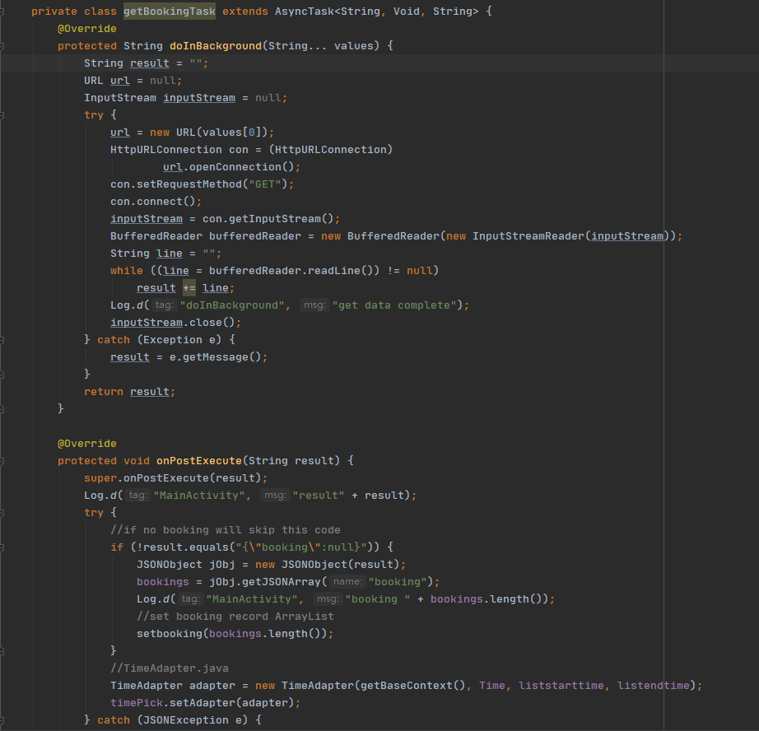
Task: Click the highlighted getBookingTask class name
Action: [170, 12]
